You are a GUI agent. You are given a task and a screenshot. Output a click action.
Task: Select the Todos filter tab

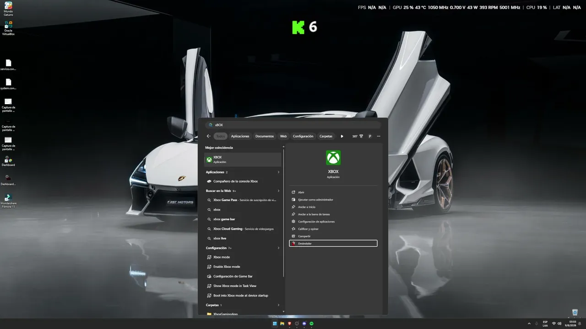tap(221, 136)
